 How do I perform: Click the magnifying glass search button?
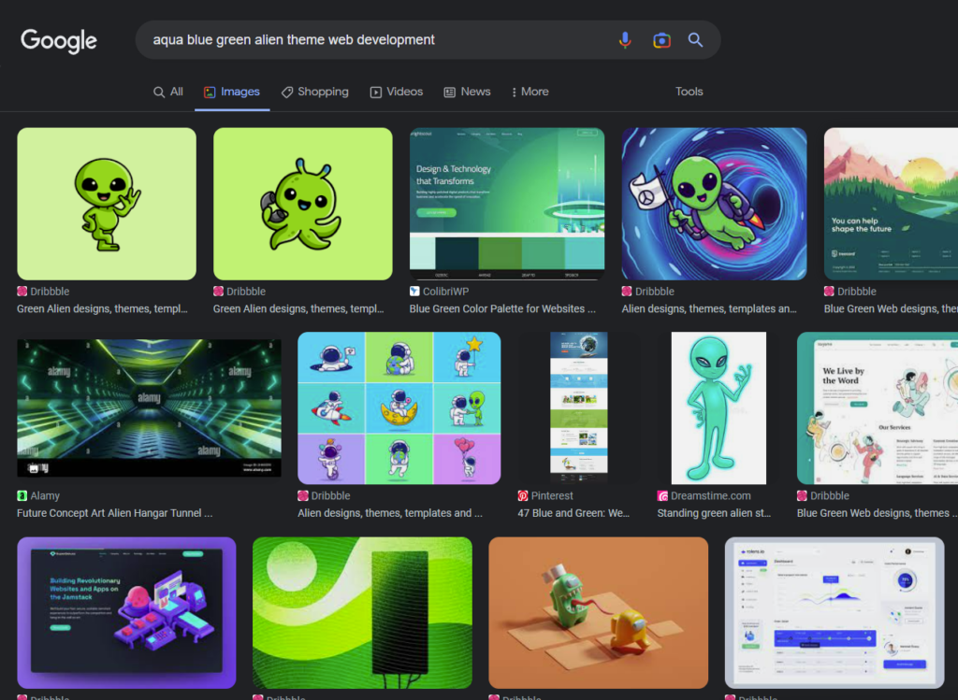coord(695,40)
